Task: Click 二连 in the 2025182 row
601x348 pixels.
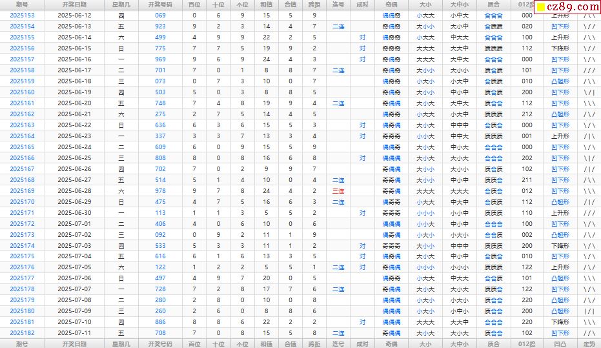Action: (x=338, y=333)
